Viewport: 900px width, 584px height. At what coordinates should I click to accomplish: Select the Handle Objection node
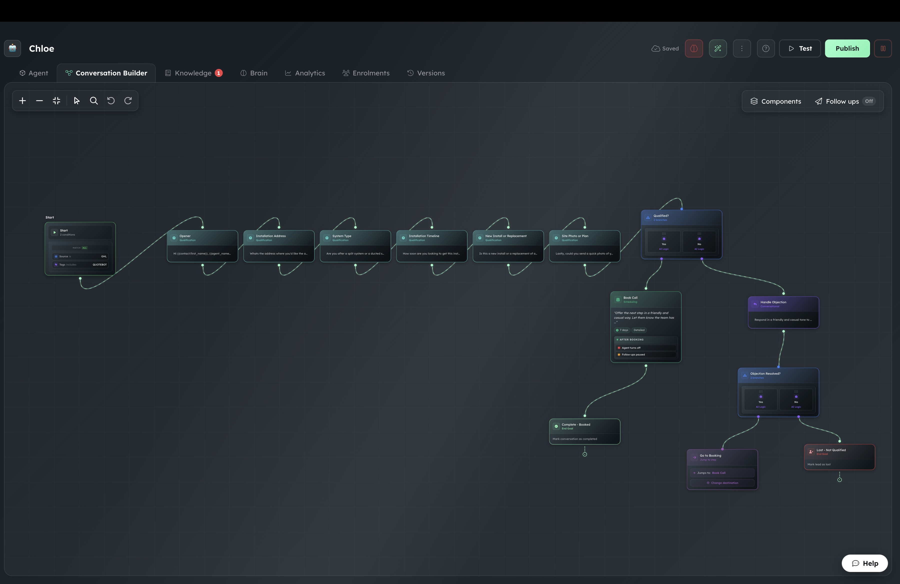(783, 312)
